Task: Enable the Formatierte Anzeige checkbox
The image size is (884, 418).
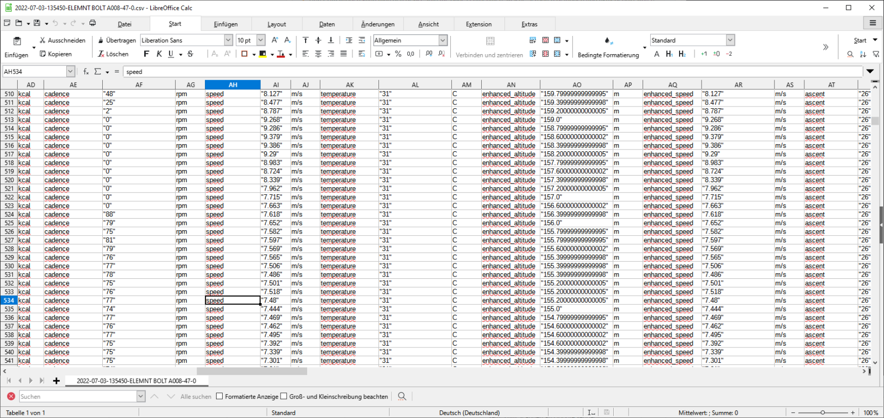Action: (x=219, y=396)
